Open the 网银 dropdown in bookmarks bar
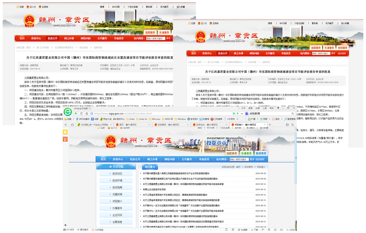This screenshot has height=233, width=366. pos(265,119)
